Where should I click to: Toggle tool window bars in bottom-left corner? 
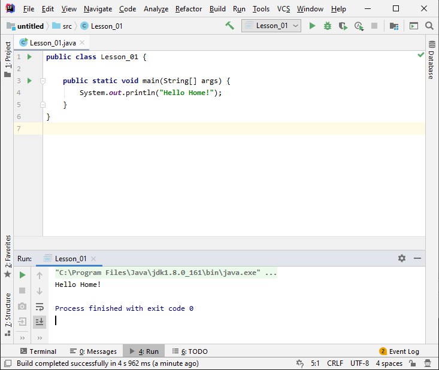(x=7, y=363)
